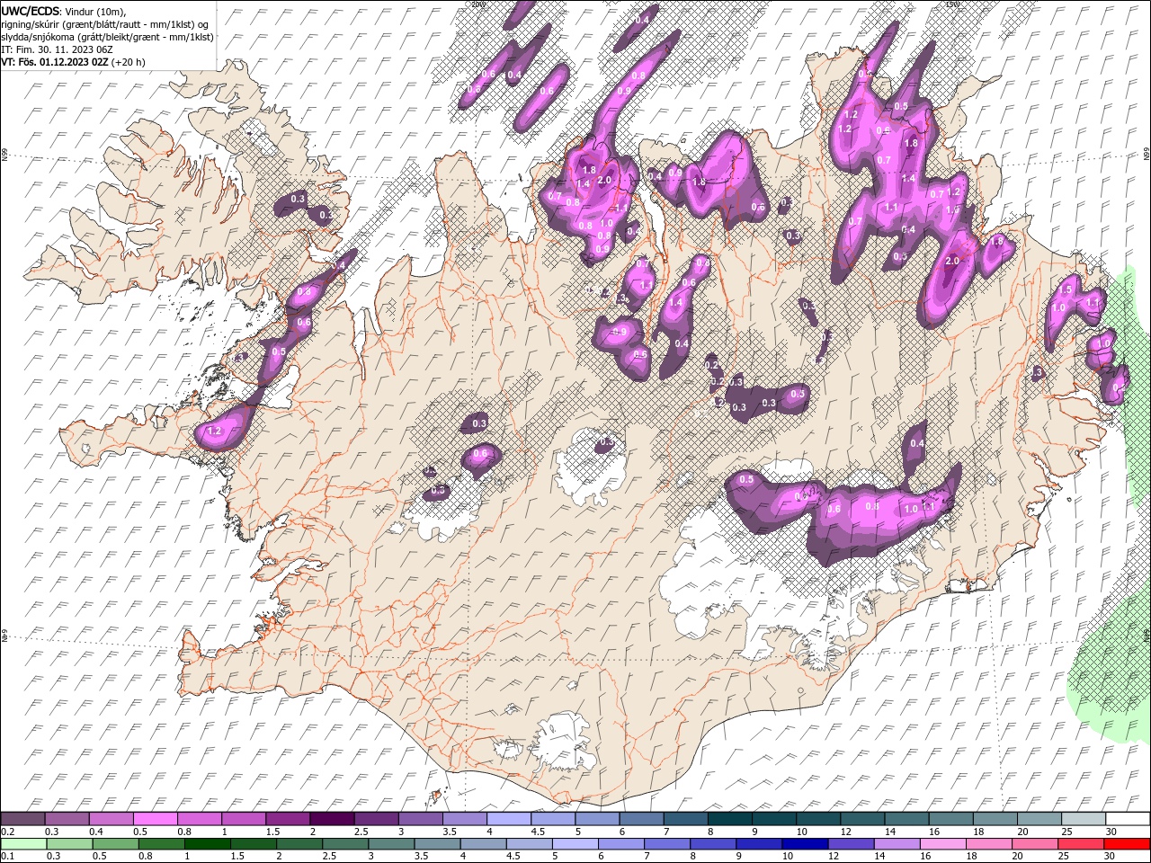The height and width of the screenshot is (863, 1151).
Task: Click the IT: Fim. 30.11.2023 06Z line
Action: click(x=57, y=49)
